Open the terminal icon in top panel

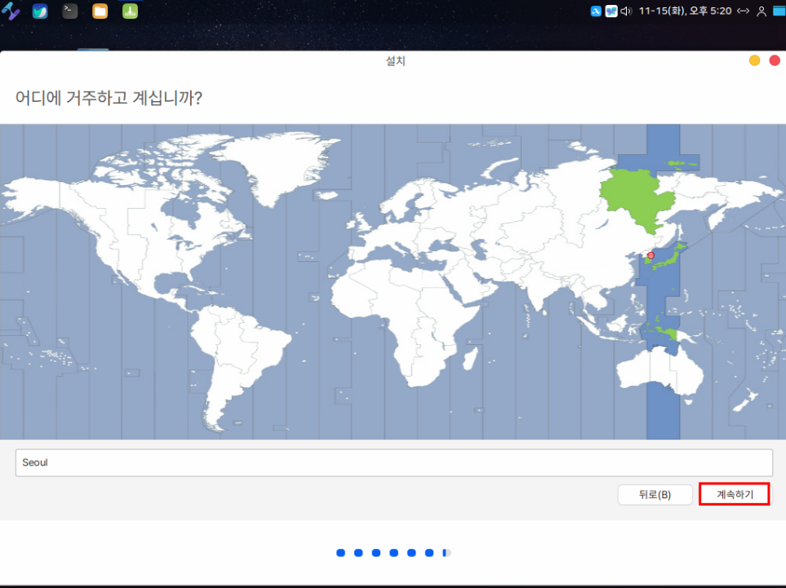[x=70, y=11]
